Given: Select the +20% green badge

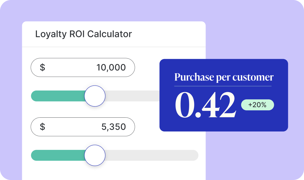Looking at the screenshot, I should (x=257, y=105).
